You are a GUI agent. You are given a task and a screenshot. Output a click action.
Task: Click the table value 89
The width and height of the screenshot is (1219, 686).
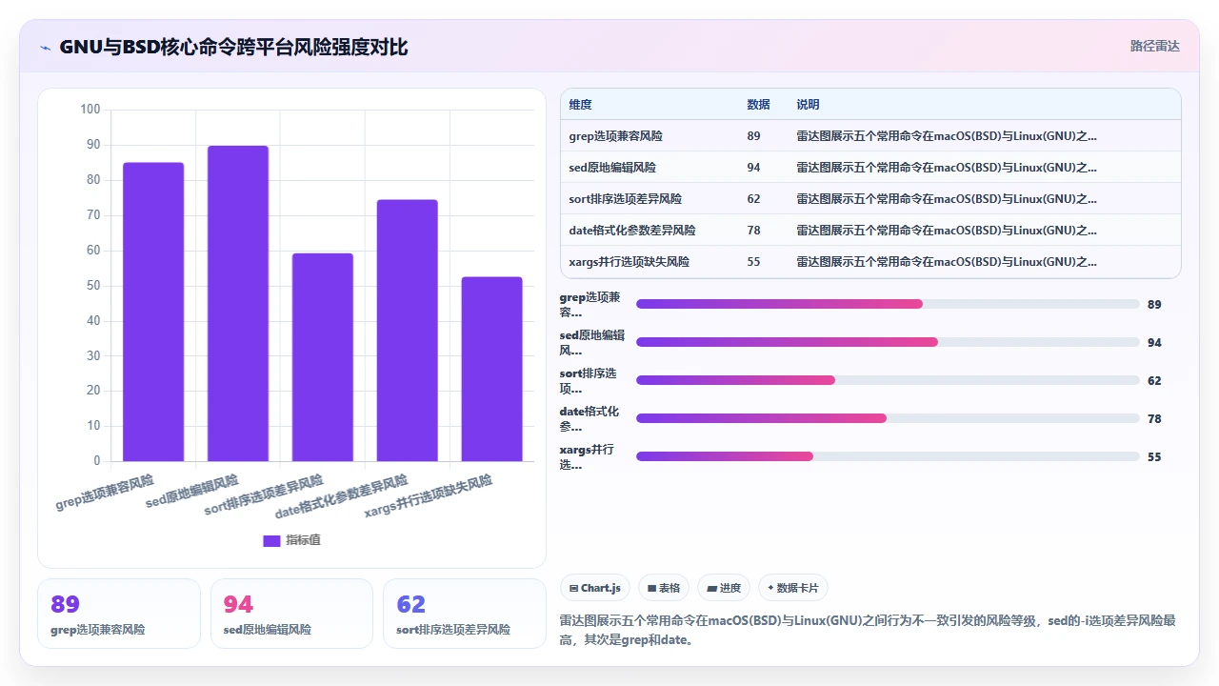tap(754, 136)
